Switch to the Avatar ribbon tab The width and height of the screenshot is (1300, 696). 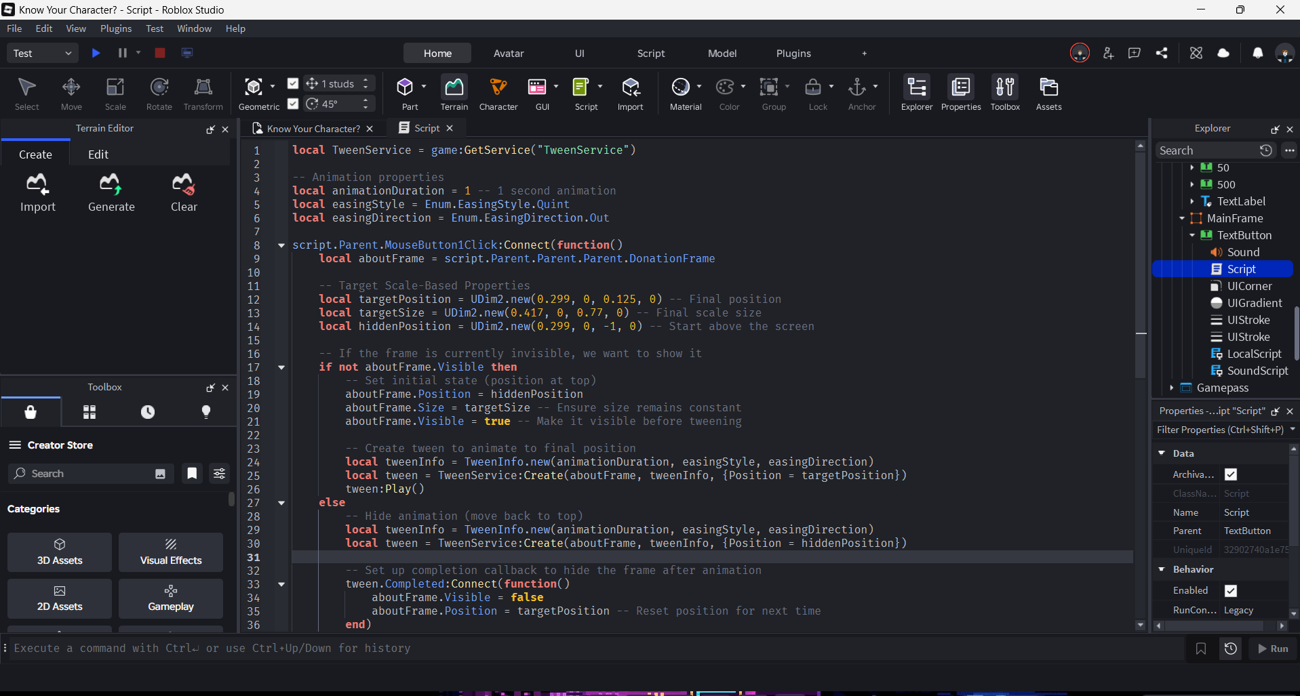(x=509, y=54)
